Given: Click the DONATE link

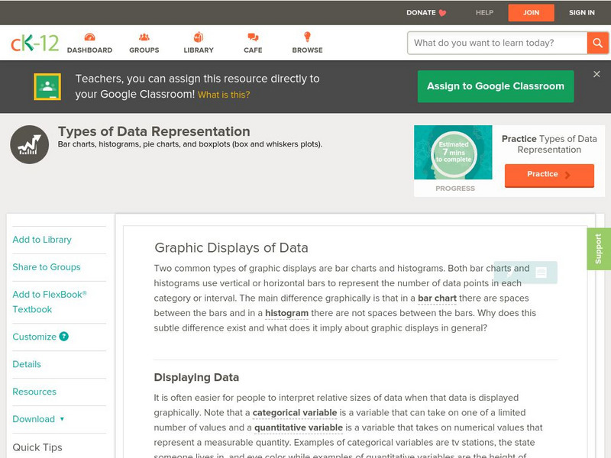Looking at the screenshot, I should pyautogui.click(x=421, y=13).
